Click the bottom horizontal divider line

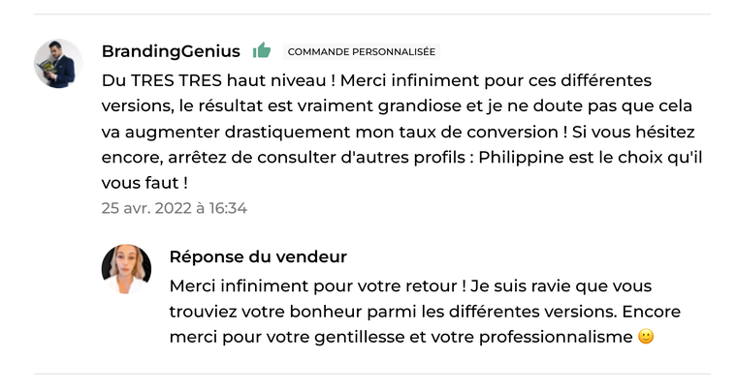372,374
